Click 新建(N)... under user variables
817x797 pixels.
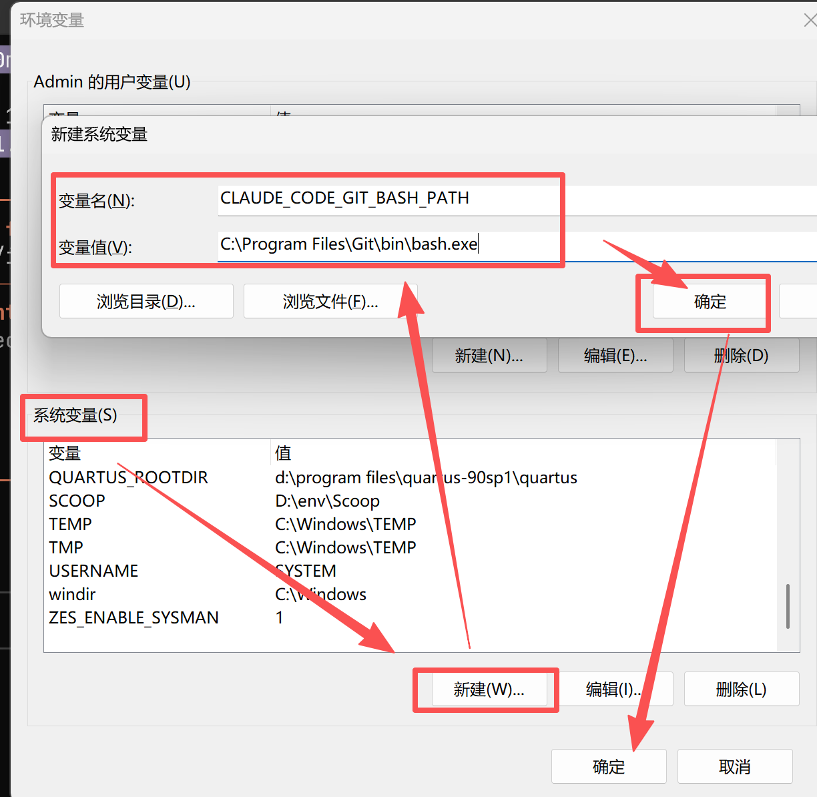pyautogui.click(x=489, y=356)
